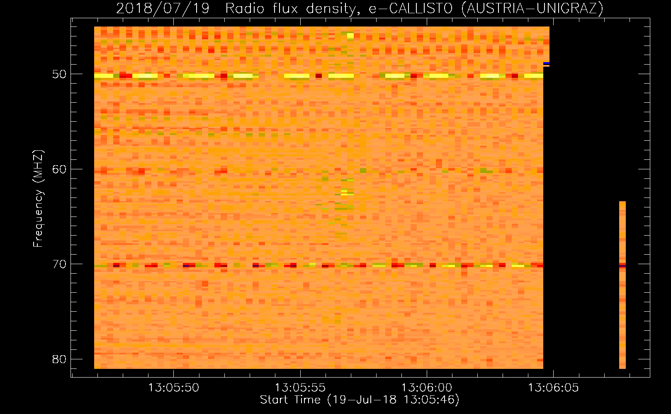The width and height of the screenshot is (671, 414).
Task: Click the 70 MHz frequency tick label
Action: 60,264
